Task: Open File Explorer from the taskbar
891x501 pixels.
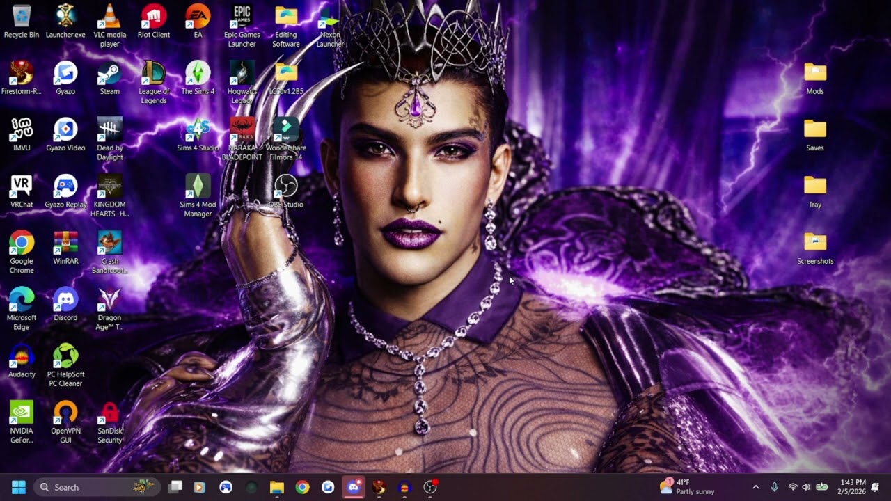Action: pos(276,487)
